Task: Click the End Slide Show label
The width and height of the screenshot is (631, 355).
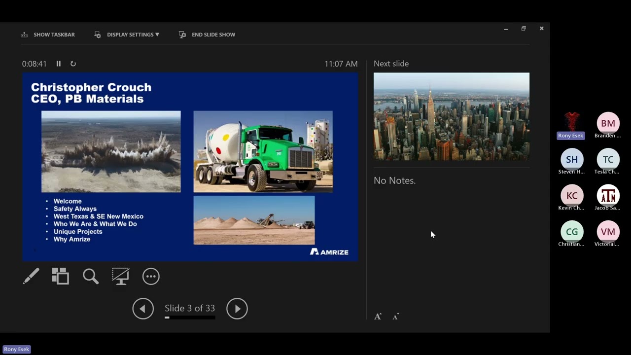Action: [213, 35]
